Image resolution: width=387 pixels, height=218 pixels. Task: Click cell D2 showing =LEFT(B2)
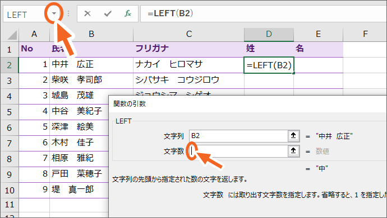coord(269,65)
